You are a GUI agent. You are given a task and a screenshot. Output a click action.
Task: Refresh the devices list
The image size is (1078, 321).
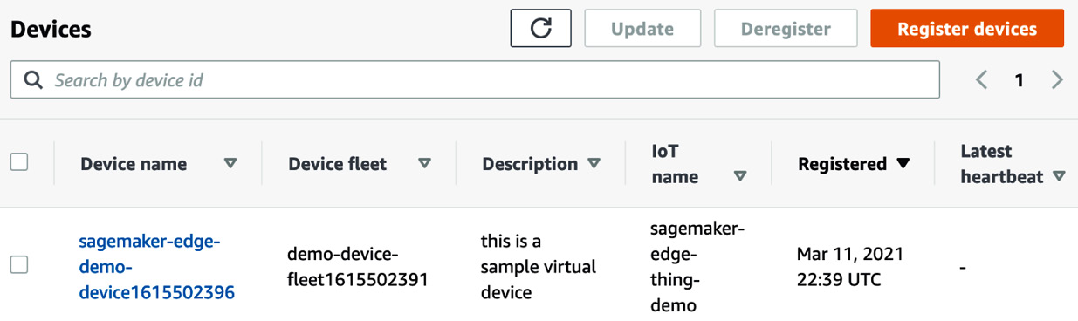[541, 28]
